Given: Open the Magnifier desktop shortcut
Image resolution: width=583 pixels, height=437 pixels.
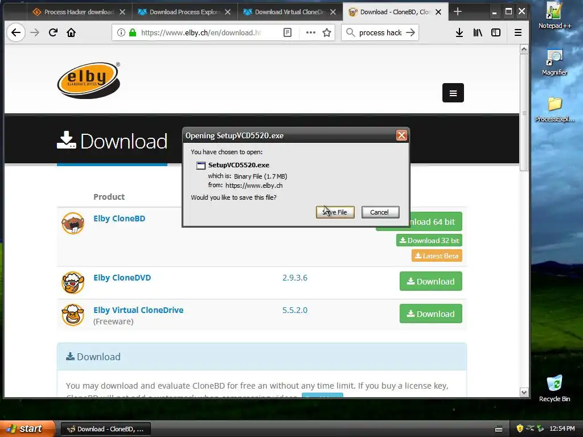Looking at the screenshot, I should (x=555, y=63).
